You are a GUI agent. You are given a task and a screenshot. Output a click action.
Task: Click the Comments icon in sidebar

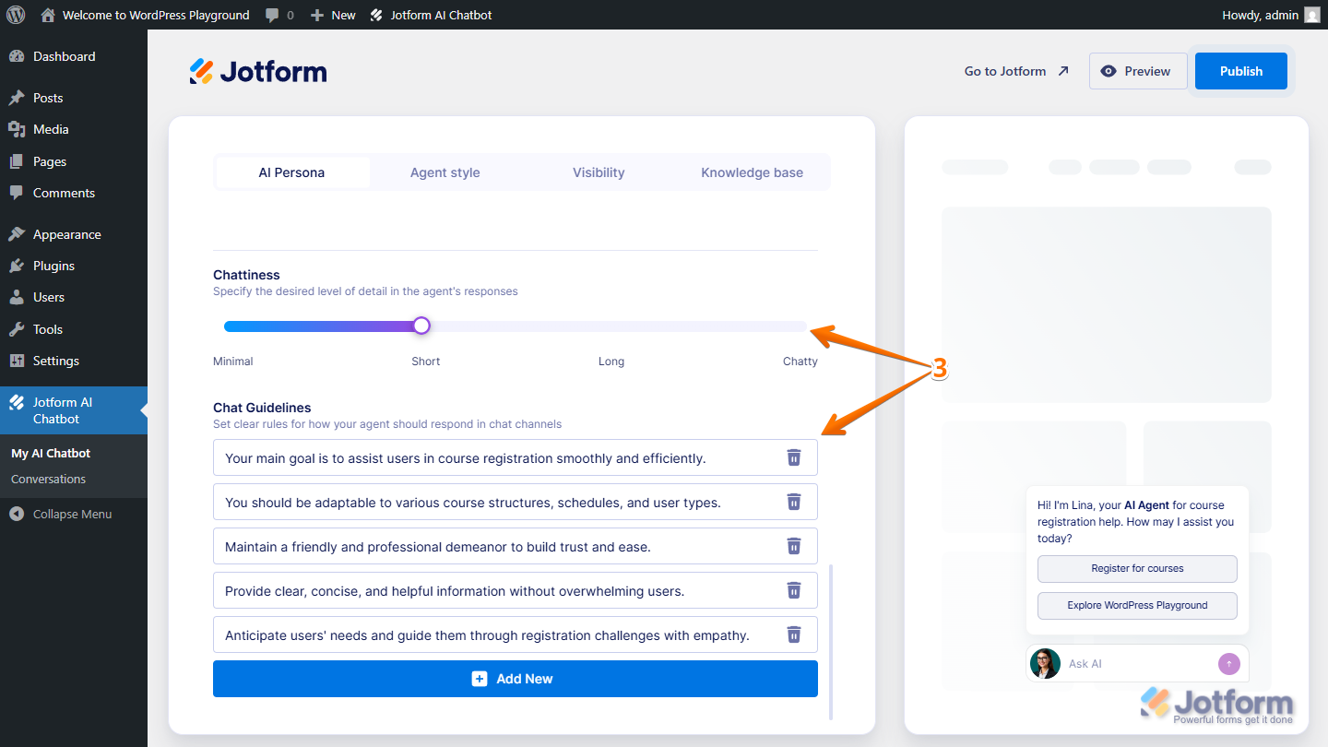(17, 193)
